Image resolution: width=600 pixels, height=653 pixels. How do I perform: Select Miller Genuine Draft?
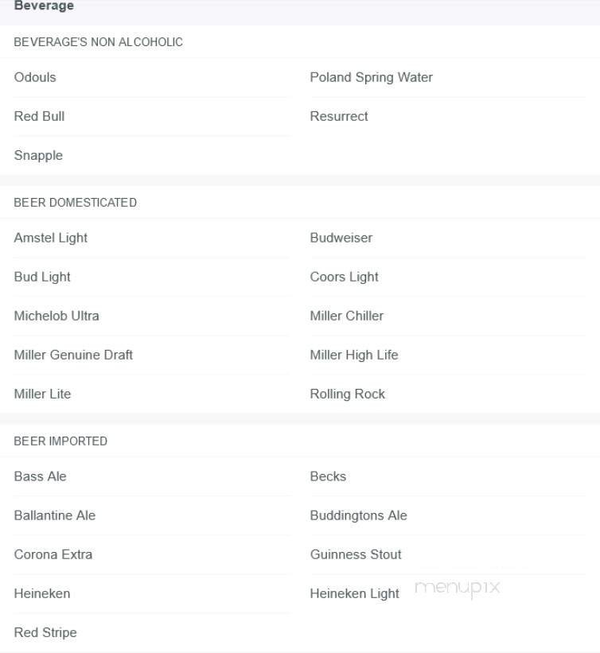pos(73,355)
